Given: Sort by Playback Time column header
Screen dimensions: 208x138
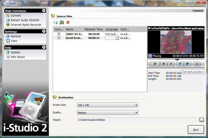Looking at the screenshot, I should pos(94,29).
